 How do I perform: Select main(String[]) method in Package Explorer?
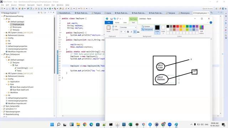click(x=24, y=68)
